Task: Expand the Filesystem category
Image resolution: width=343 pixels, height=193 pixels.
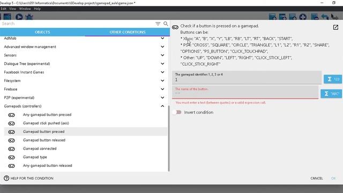Action: [162, 80]
